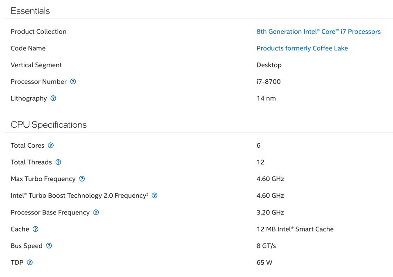
Task: Click Turbo Boost Technology 2.0 help icon
Action: (154, 196)
